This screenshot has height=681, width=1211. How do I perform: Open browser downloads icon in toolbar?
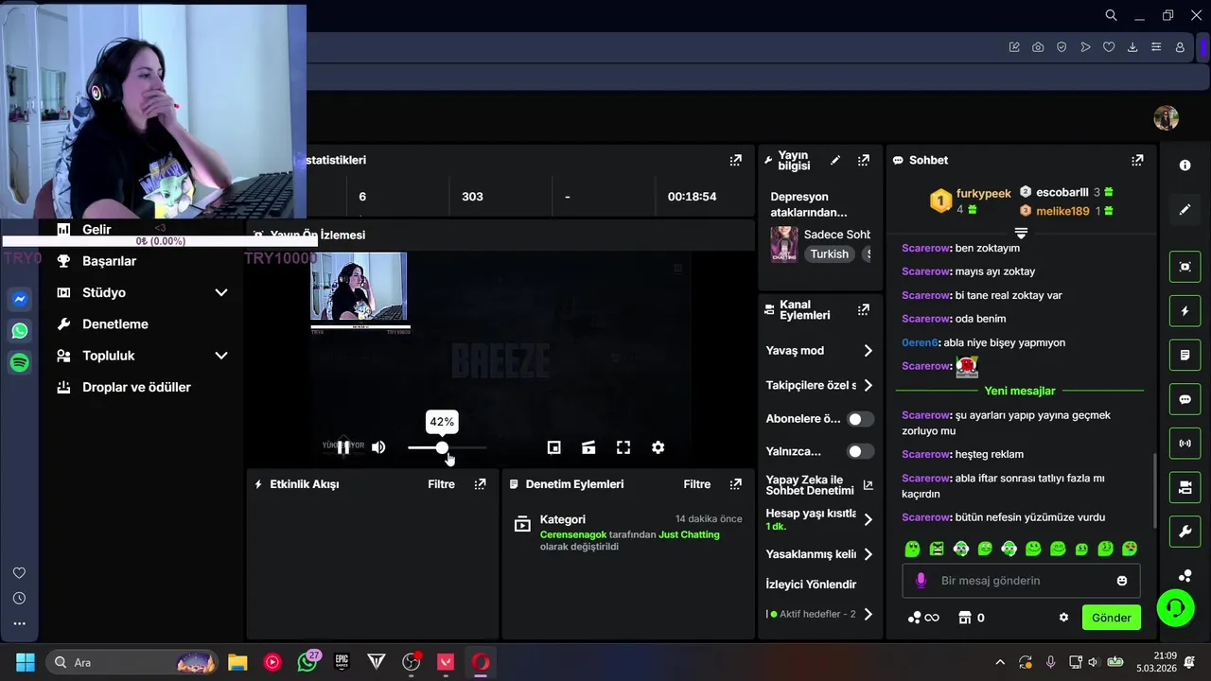(1132, 47)
